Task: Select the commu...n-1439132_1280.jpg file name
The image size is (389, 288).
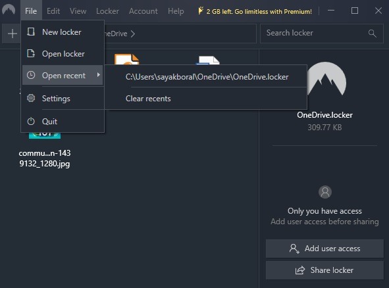Action: [45, 158]
